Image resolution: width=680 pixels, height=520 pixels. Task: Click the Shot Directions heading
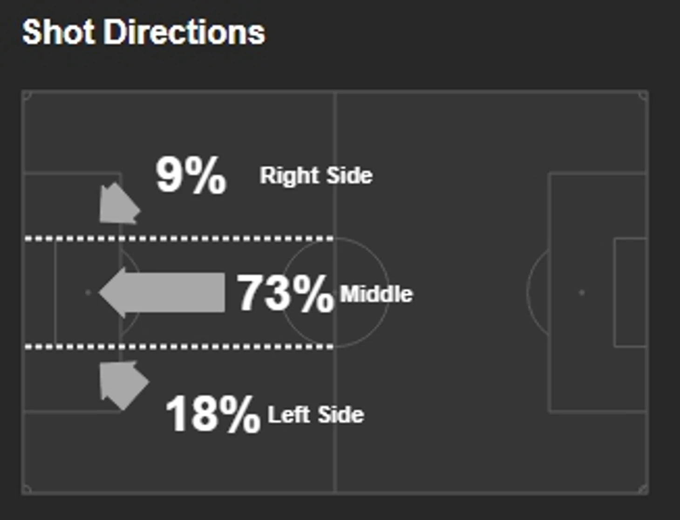click(143, 32)
